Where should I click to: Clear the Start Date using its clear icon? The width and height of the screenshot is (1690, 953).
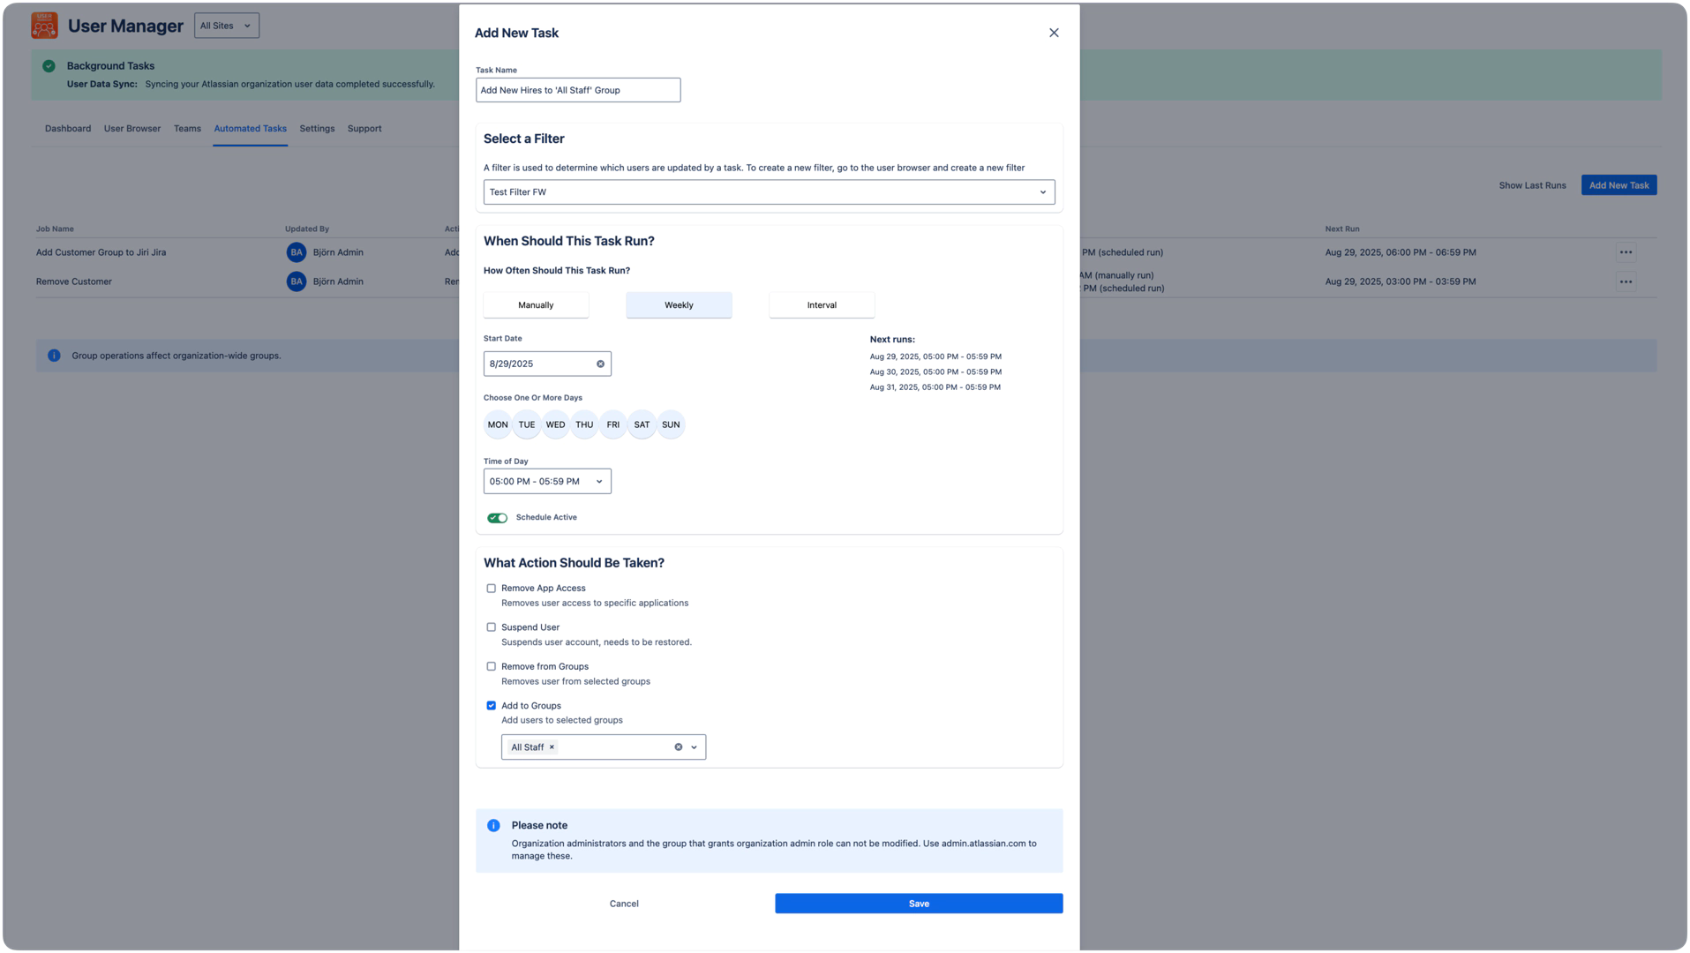coord(600,363)
